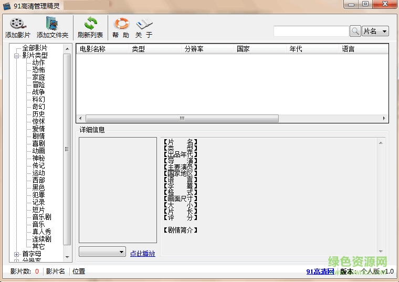Click the app clapperboard icon in title bar
The width and height of the screenshot is (399, 282).
(7, 6)
